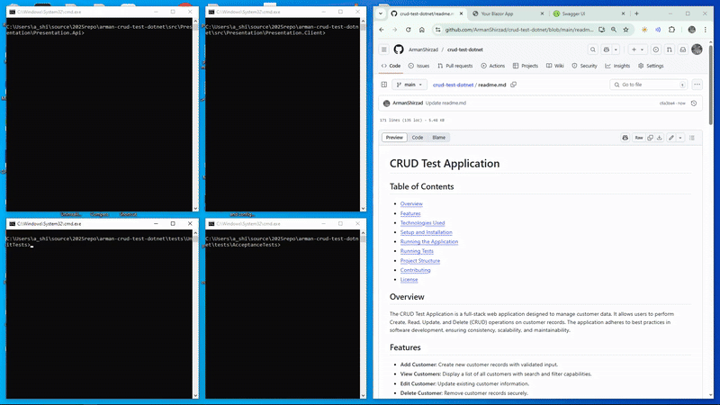Switch to the Blame view
Screen dimensions: 720x405
[x=438, y=138]
